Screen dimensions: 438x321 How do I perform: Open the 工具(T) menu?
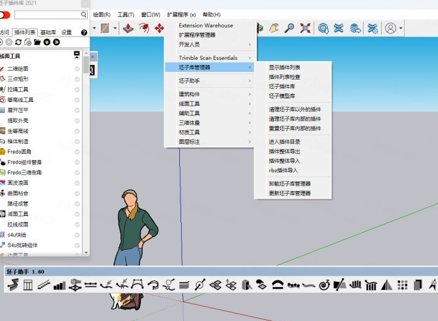(126, 15)
